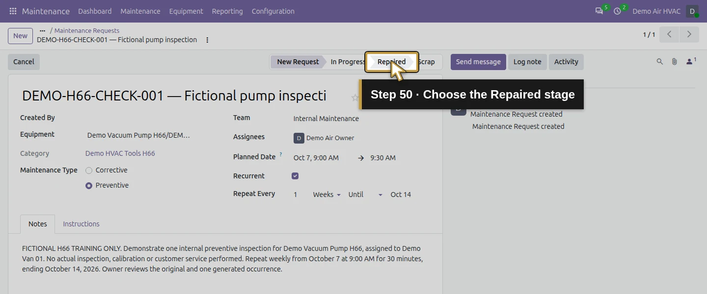Edit planned end time 9:30 AM

(383, 158)
